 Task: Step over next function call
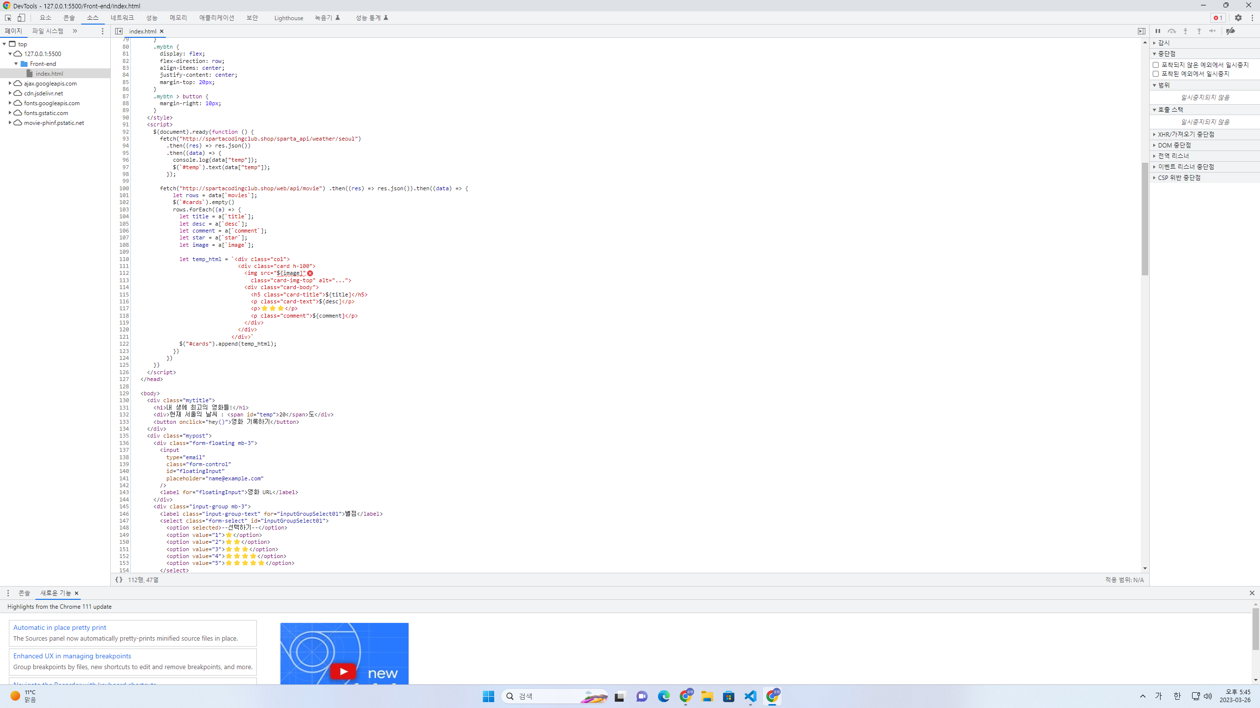click(1172, 31)
